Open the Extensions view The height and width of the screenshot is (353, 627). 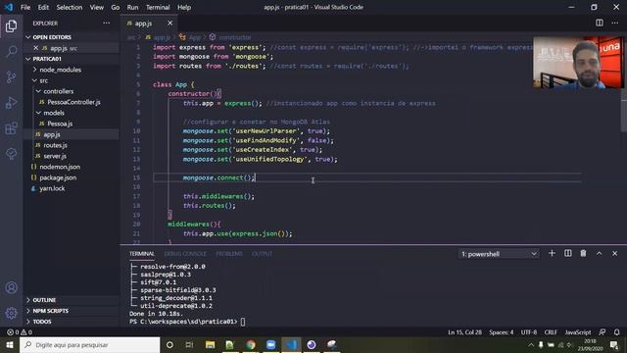[11, 128]
